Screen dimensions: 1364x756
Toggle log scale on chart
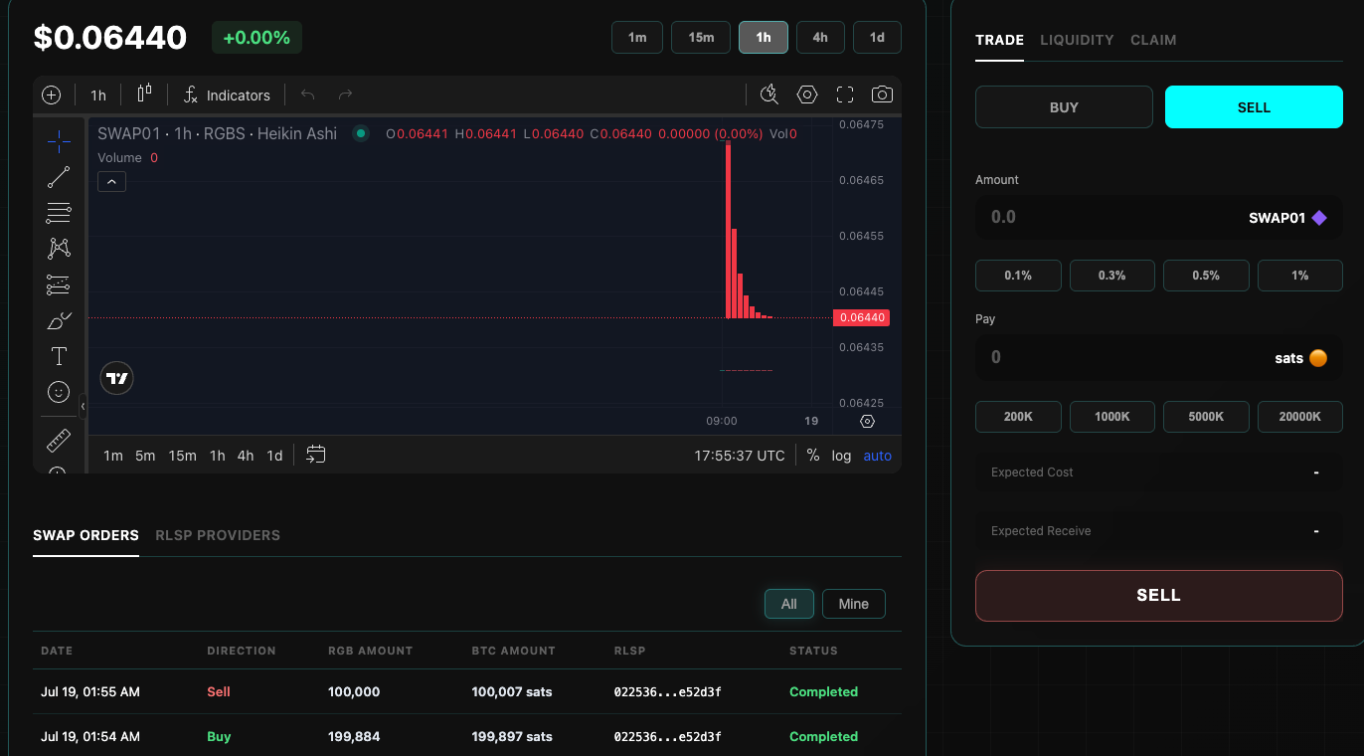[841, 456]
